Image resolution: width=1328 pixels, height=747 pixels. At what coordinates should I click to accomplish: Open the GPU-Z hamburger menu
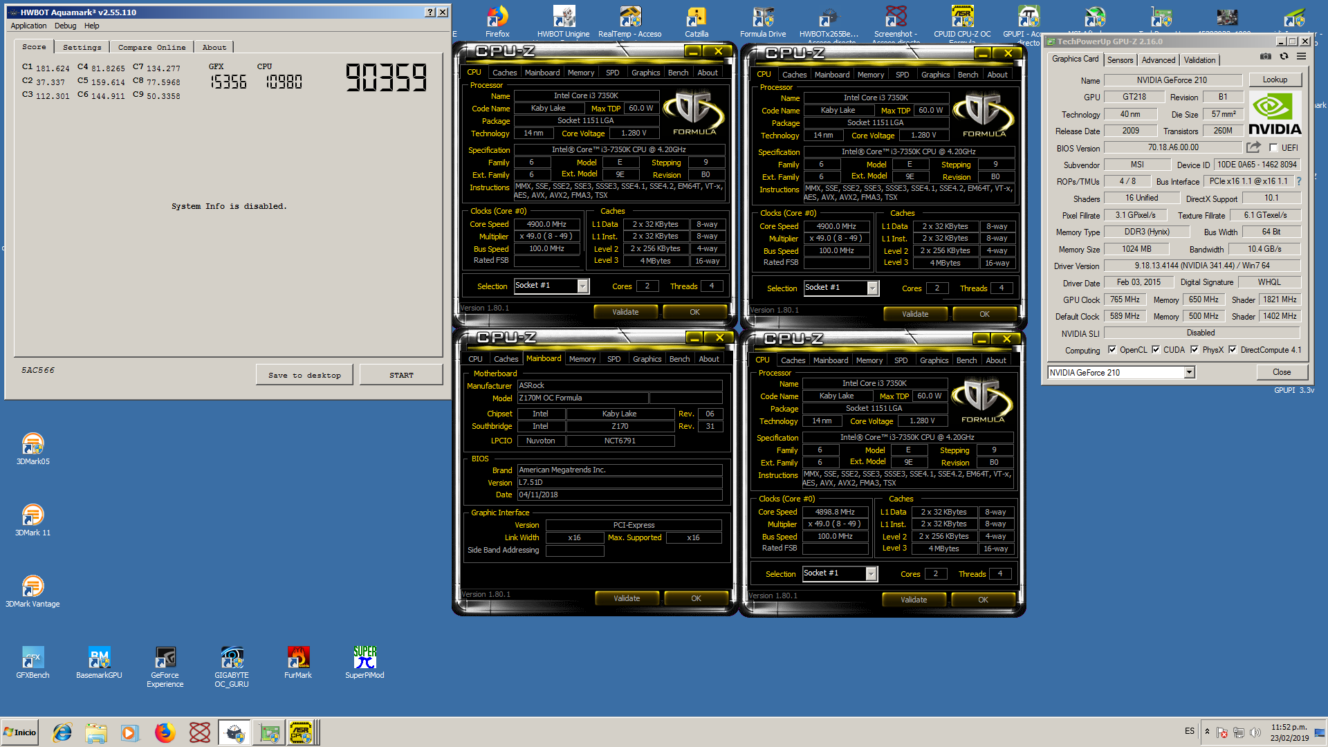tap(1301, 57)
